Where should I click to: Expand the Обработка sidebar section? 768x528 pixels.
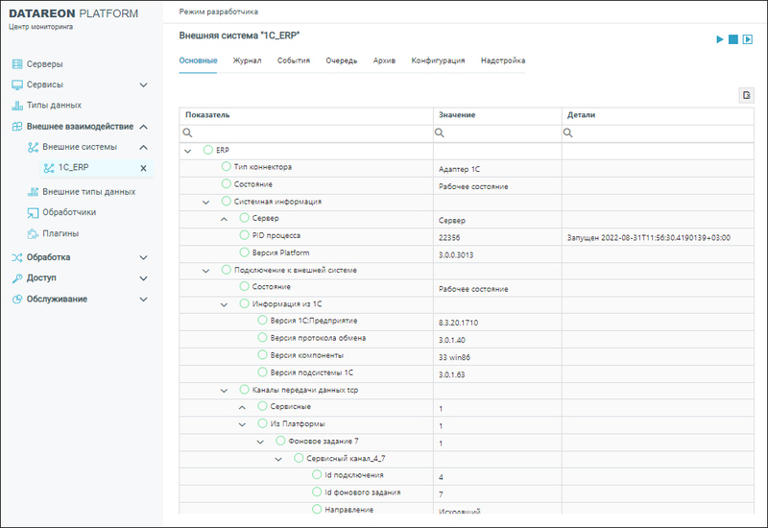(x=143, y=257)
